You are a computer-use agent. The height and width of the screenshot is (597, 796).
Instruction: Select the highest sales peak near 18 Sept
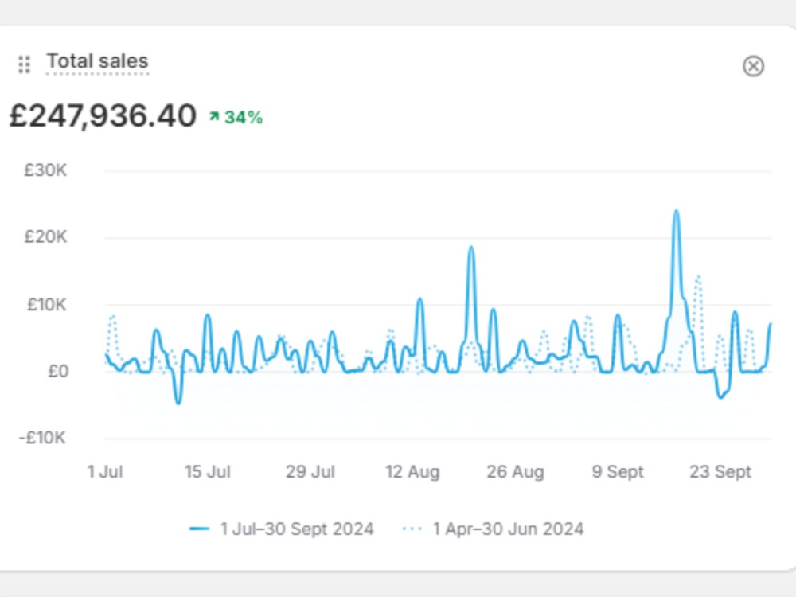(x=676, y=211)
